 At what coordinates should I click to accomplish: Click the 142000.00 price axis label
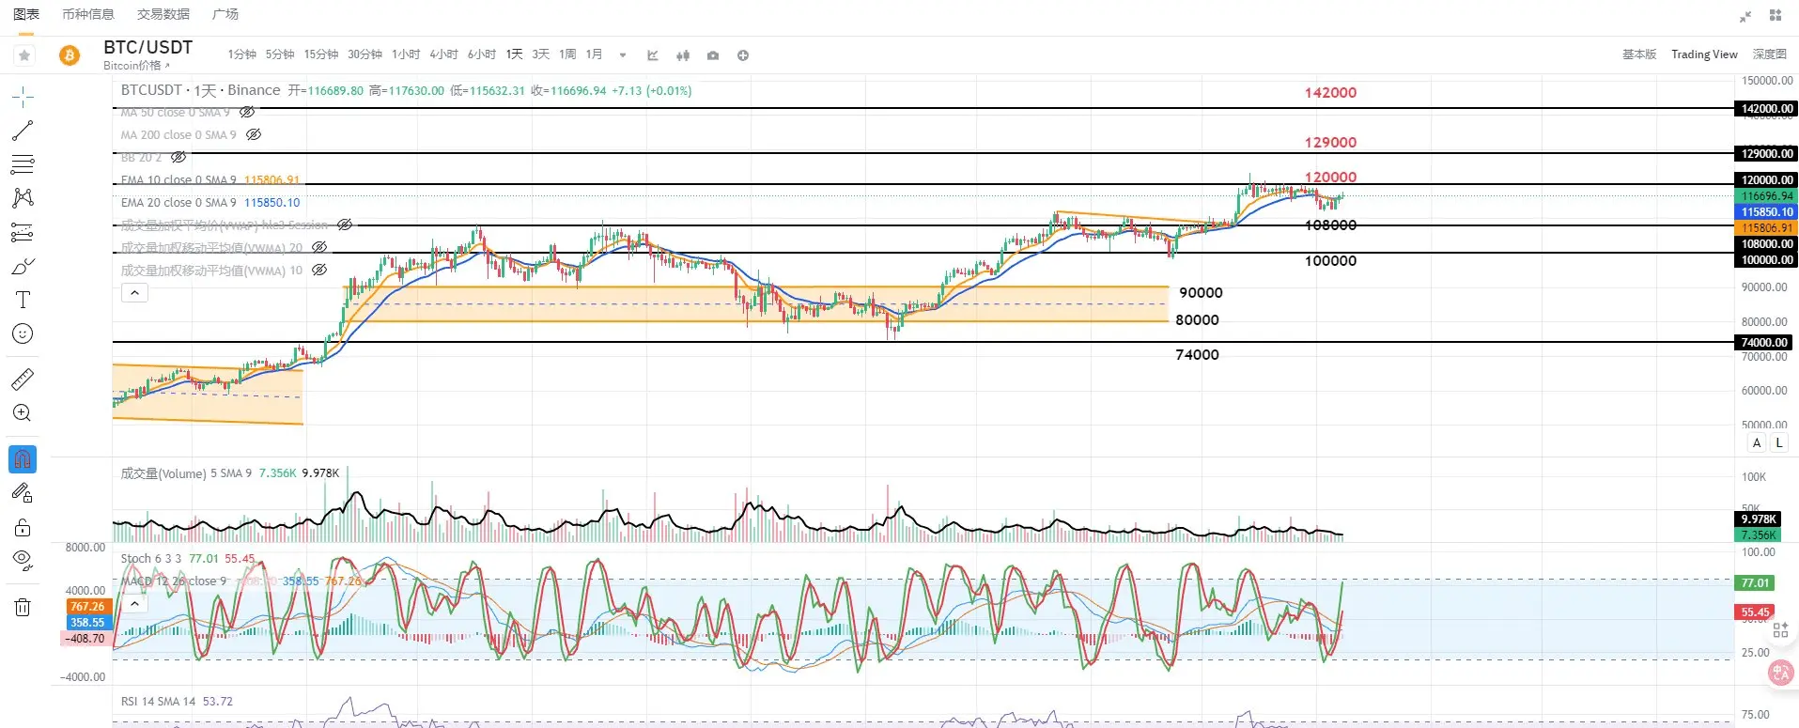pos(1766,109)
